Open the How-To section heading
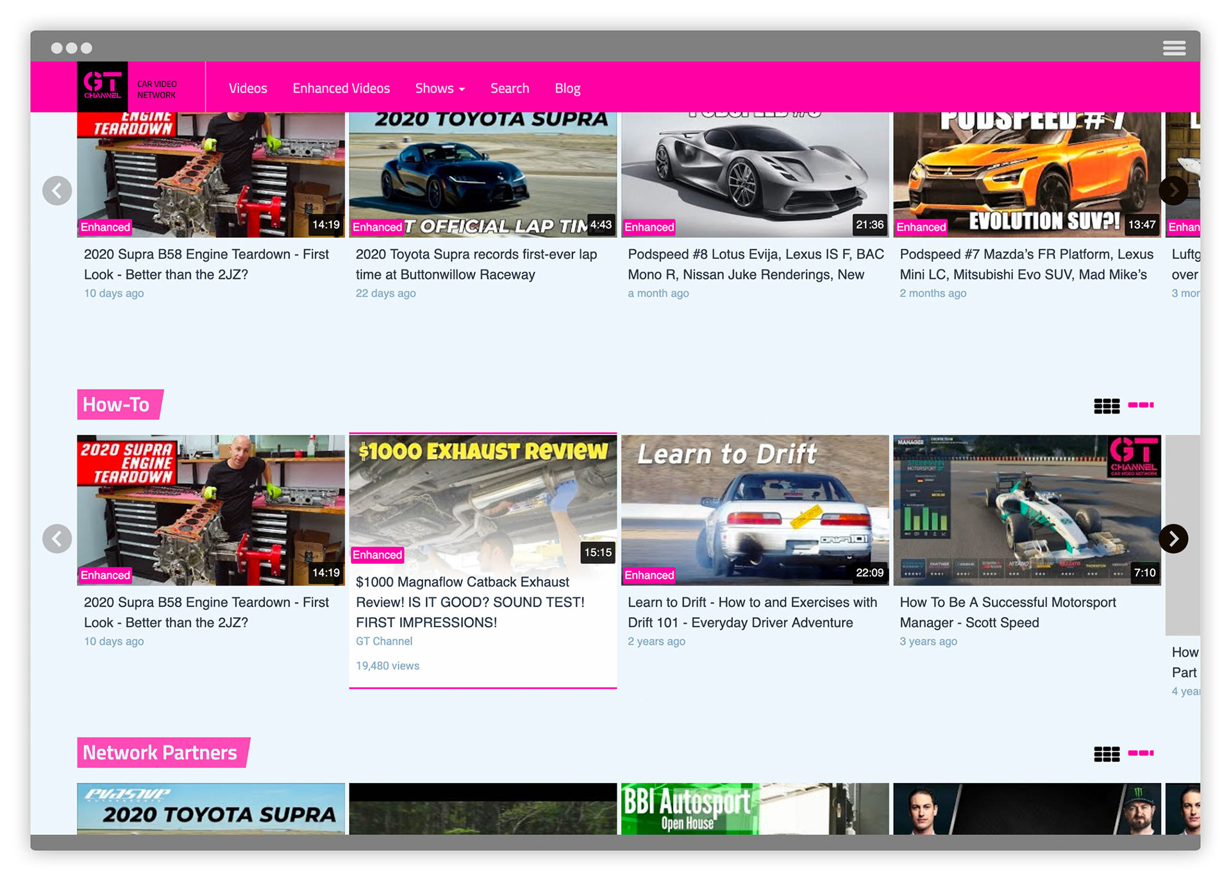The image size is (1231, 881). pos(120,404)
